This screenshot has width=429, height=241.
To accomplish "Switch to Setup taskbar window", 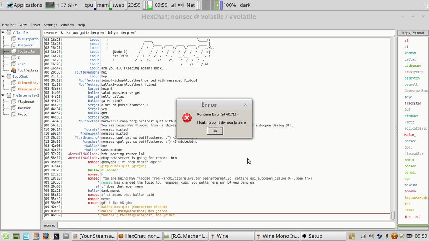I will tap(323, 236).
